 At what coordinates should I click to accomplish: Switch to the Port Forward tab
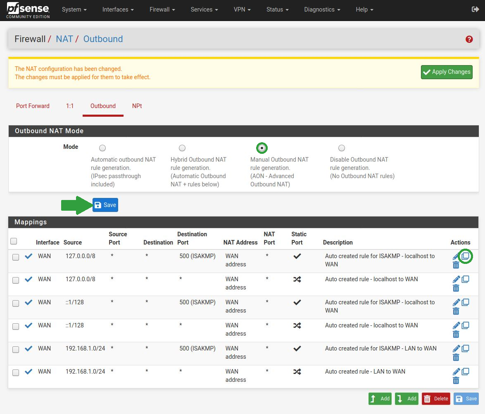tap(33, 106)
